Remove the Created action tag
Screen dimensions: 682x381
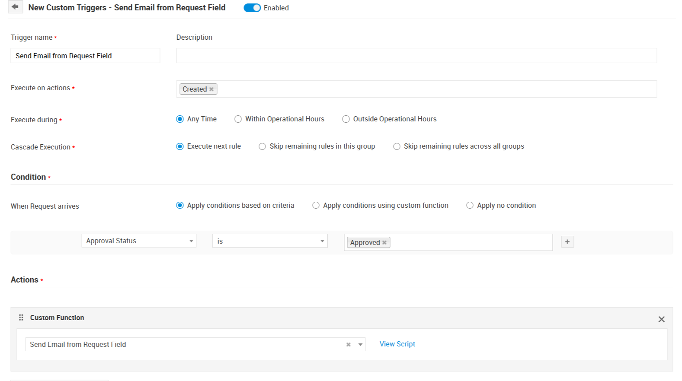pos(211,89)
